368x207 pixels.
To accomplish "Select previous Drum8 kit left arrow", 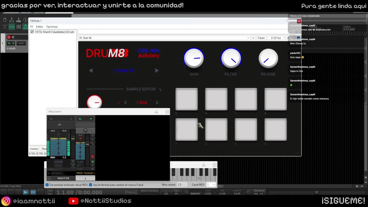I will tap(91, 70).
